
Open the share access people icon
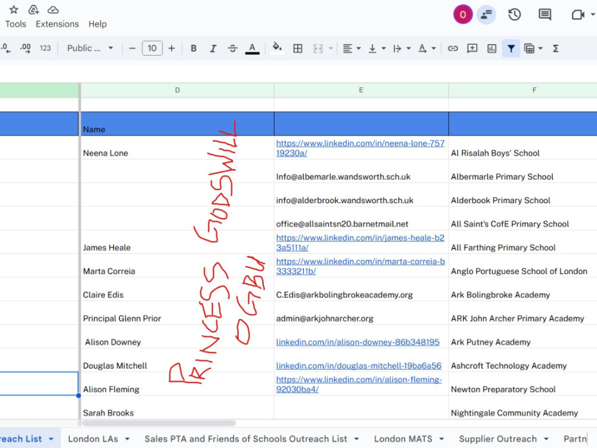pyautogui.click(x=486, y=15)
